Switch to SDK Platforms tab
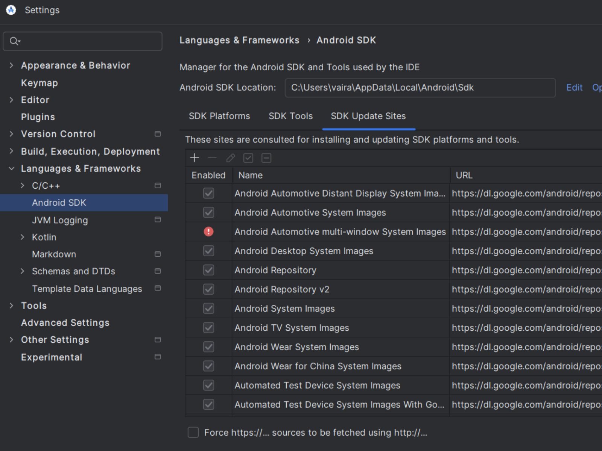The image size is (602, 451). tap(219, 116)
